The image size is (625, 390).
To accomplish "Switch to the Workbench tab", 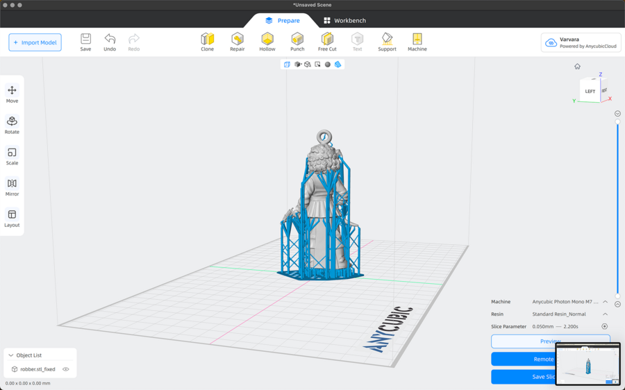I will (344, 21).
